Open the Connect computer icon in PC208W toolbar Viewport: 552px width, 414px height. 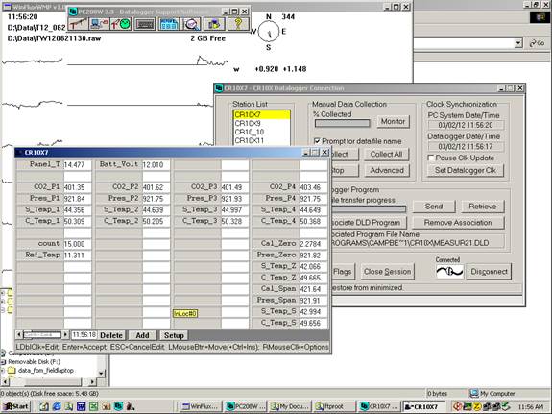[x=99, y=24]
